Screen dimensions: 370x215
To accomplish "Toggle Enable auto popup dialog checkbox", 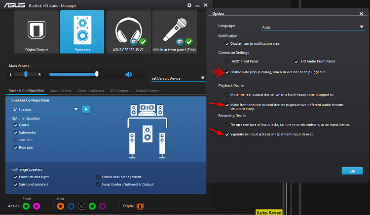I will tap(227, 72).
